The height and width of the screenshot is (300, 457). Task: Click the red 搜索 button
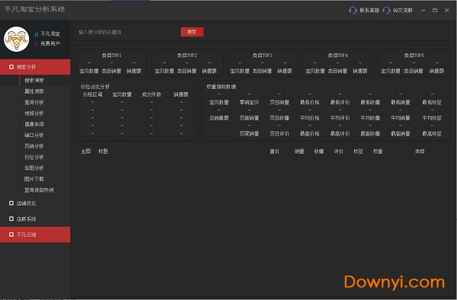(192, 32)
